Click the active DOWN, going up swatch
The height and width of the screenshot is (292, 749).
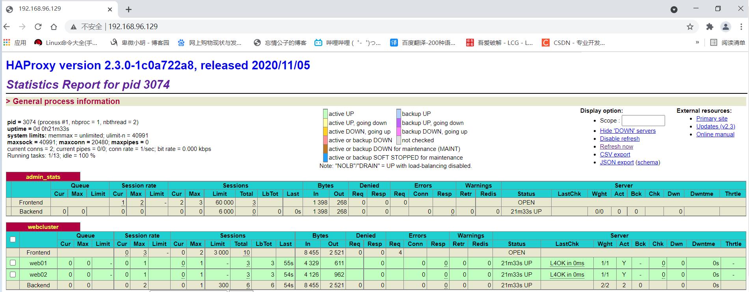click(325, 132)
